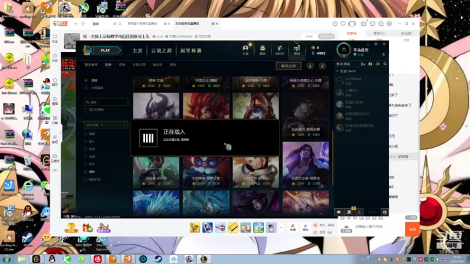This screenshot has height=264, width=470.
Task: Uncheck the 辅助 role checkbox
Action: (x=85, y=172)
